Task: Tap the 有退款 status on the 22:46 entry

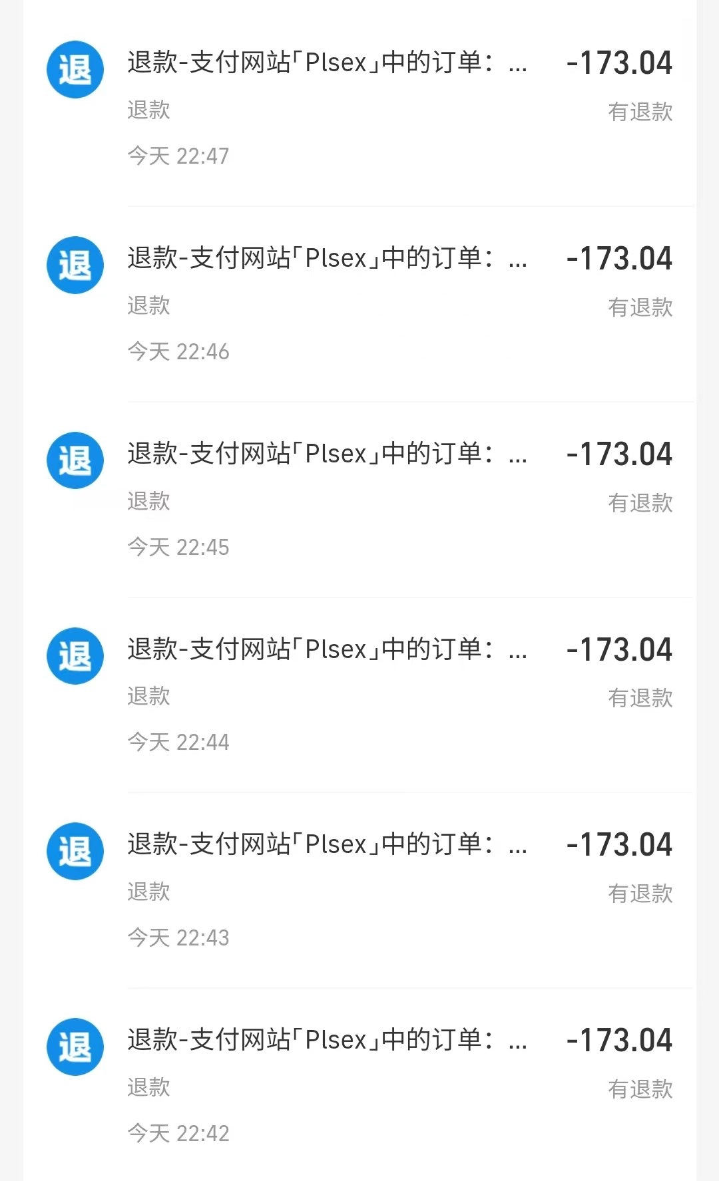Action: (x=640, y=307)
